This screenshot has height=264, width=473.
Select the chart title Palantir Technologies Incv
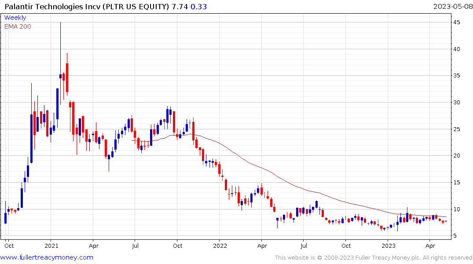click(x=52, y=7)
